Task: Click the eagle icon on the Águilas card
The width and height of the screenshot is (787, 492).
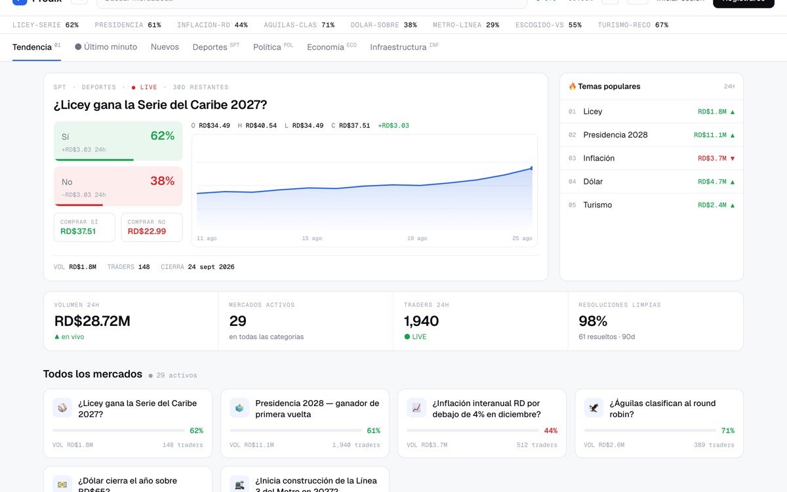Action: pos(594,408)
